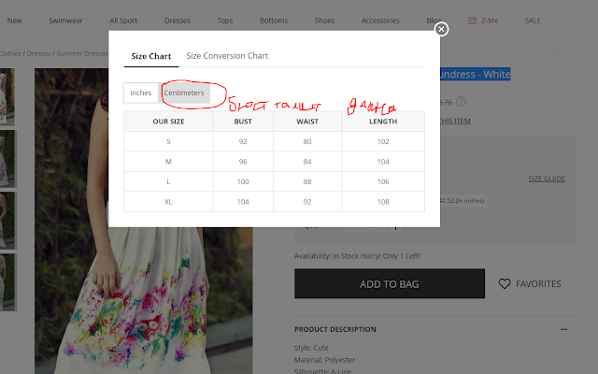
Task: Open the SALE menu
Action: pyautogui.click(x=533, y=21)
